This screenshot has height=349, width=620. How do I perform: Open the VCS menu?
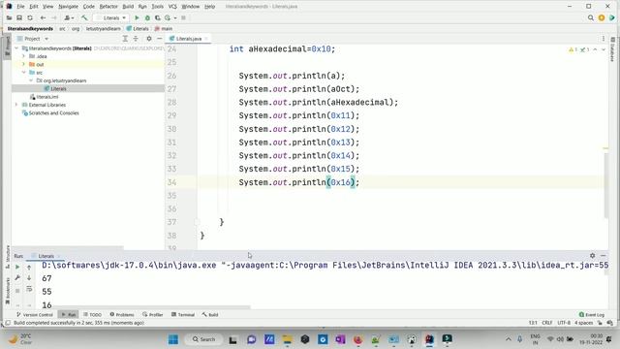click(172, 7)
